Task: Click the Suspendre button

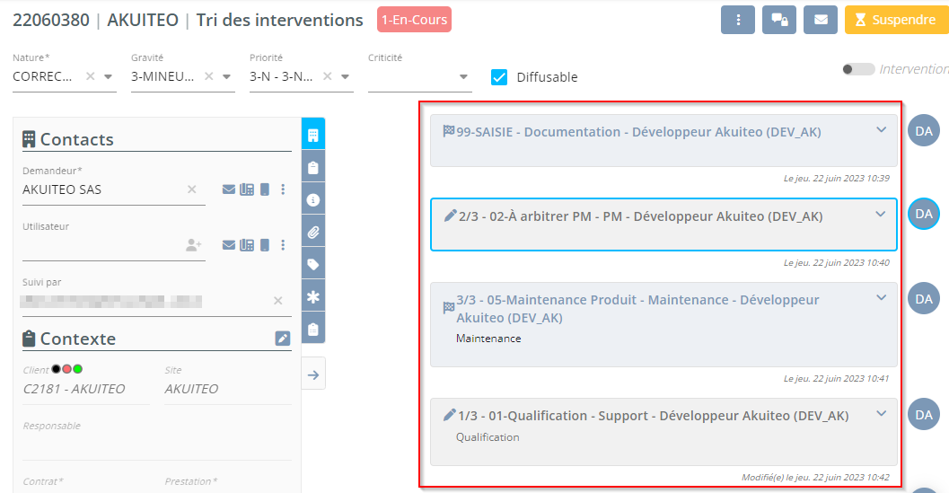Action: click(x=894, y=20)
